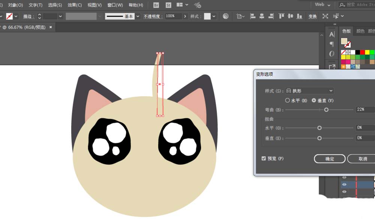This screenshot has height=219, width=375.
Task: Pick the red swatch in Swatches panel
Action: [x=362, y=52]
